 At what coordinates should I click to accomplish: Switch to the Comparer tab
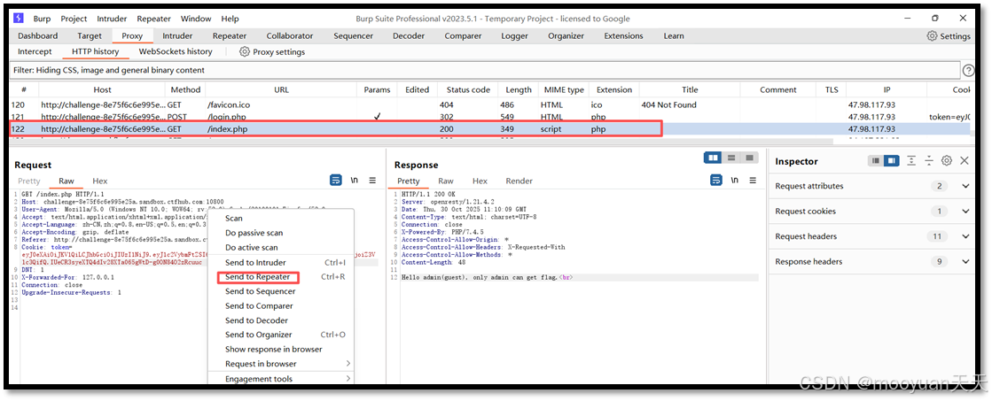463,36
